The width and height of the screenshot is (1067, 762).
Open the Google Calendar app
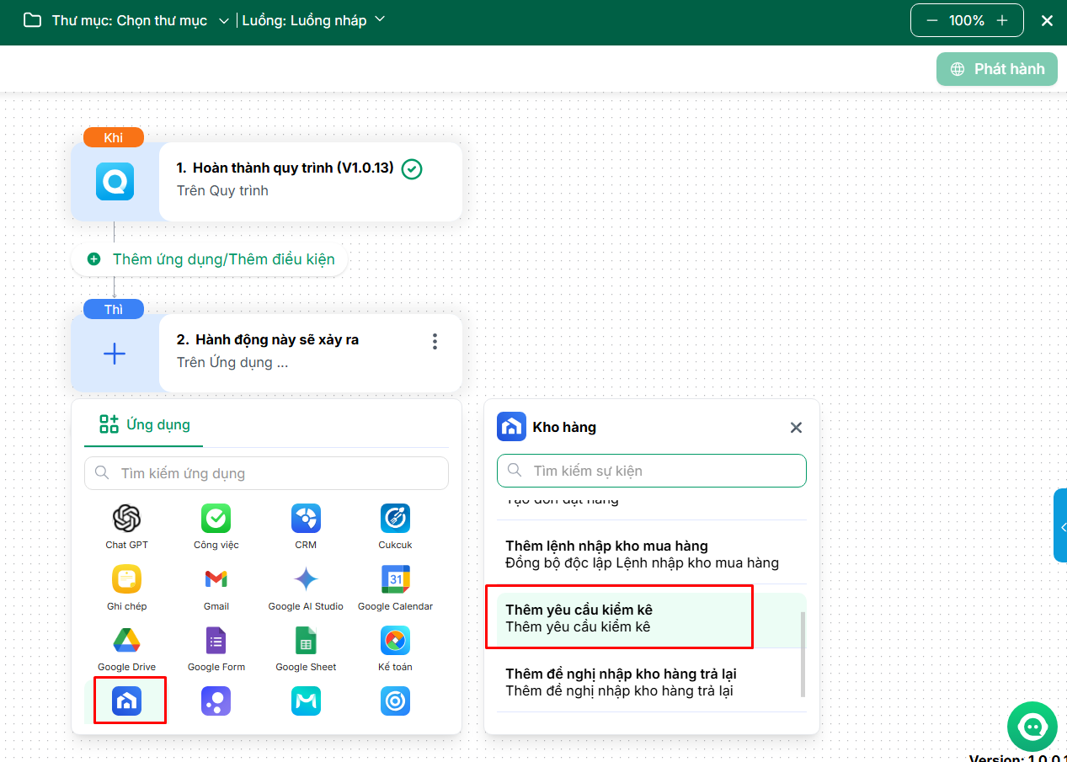coord(395,579)
